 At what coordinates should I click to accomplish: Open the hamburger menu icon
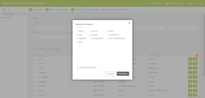4,9
